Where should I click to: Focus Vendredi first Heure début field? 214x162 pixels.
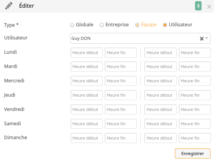tap(86, 109)
